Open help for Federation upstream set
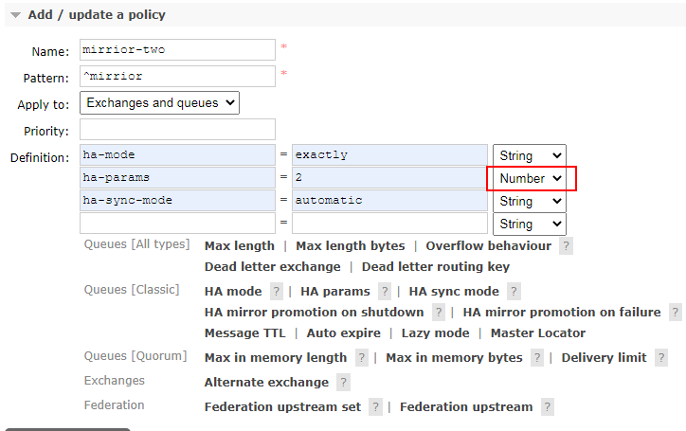Image resolution: width=686 pixels, height=431 pixels. pyautogui.click(x=375, y=407)
